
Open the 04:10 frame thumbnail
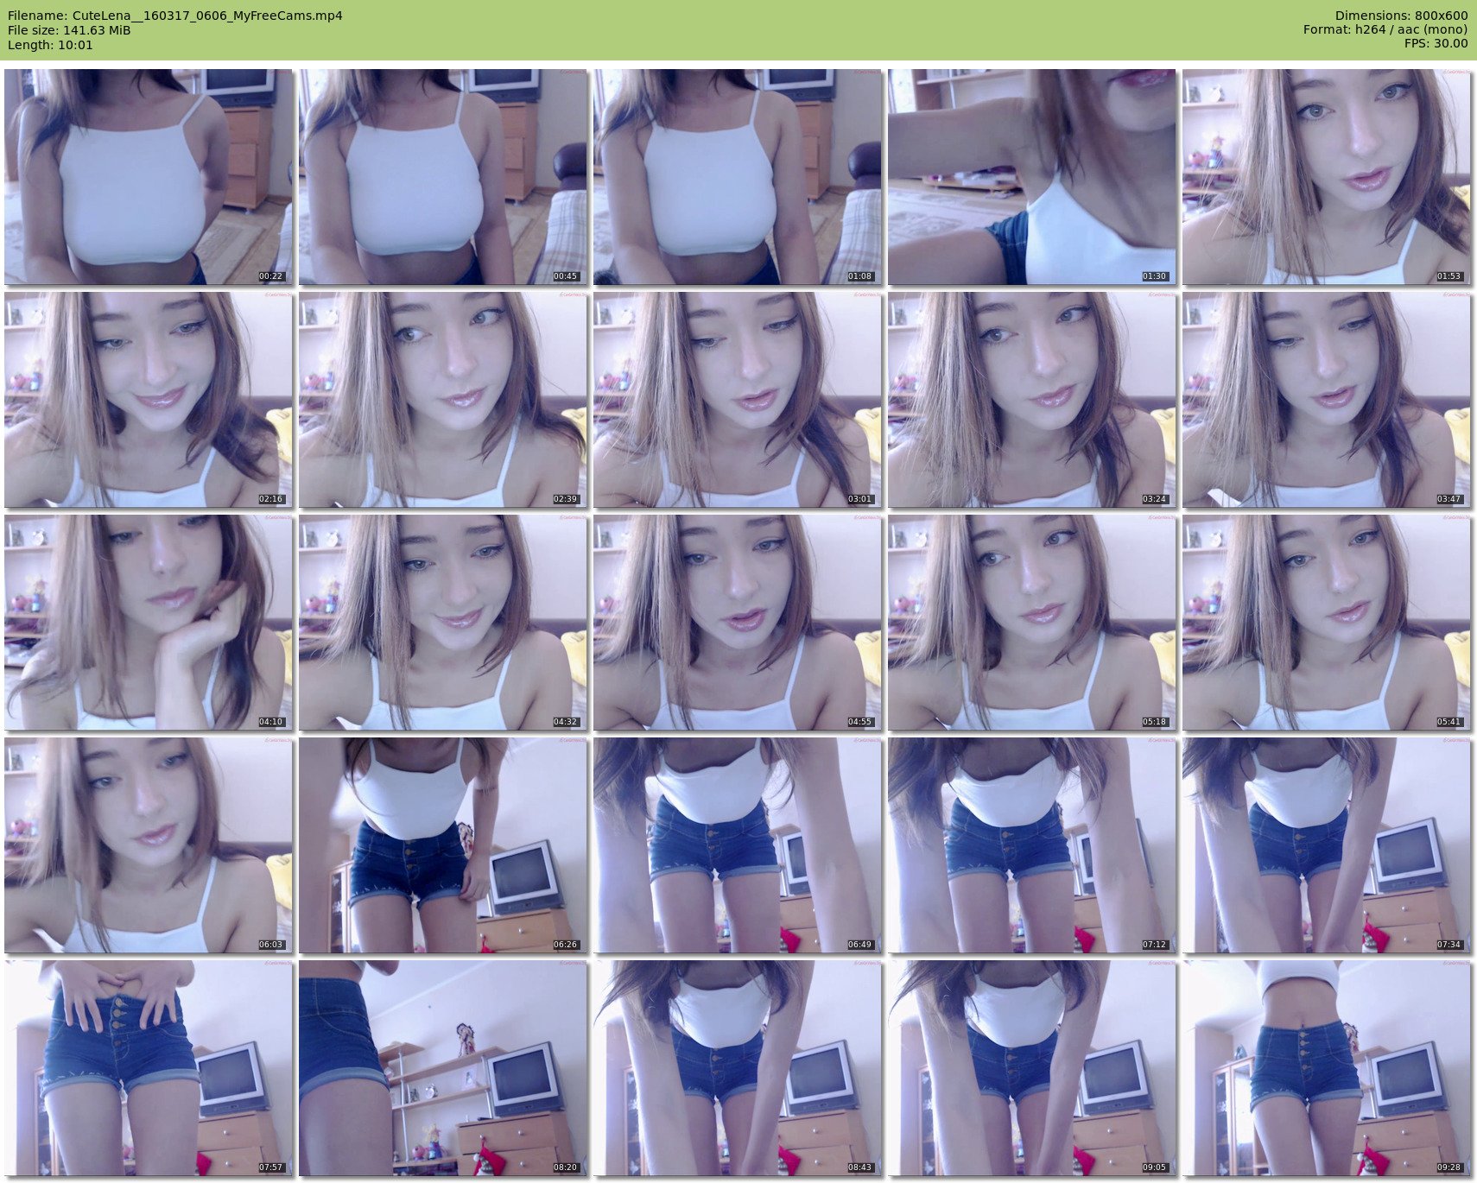coord(148,623)
